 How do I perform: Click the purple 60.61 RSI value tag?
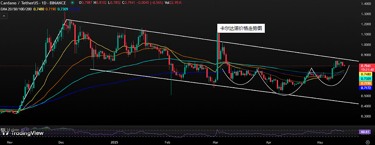coord(365,132)
